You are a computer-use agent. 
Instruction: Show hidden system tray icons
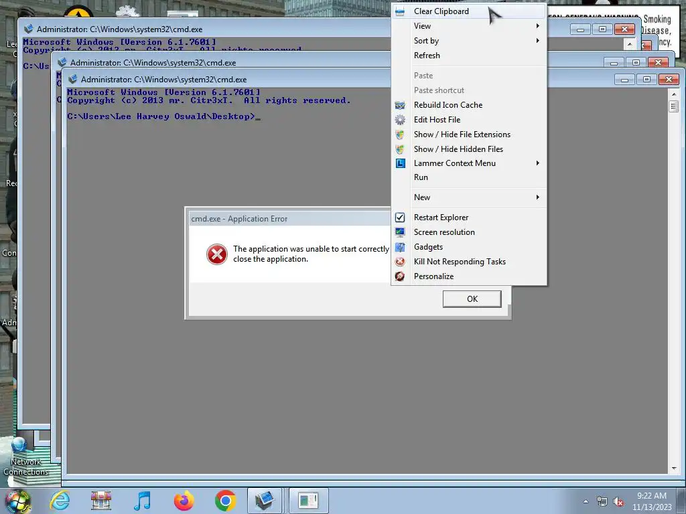point(586,502)
